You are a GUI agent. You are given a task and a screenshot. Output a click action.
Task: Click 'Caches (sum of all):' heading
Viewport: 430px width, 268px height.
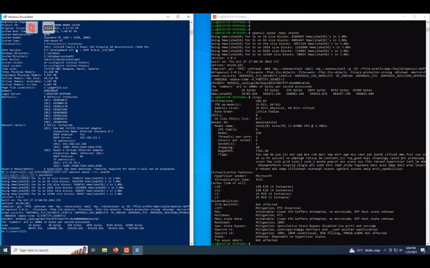pos(229,183)
